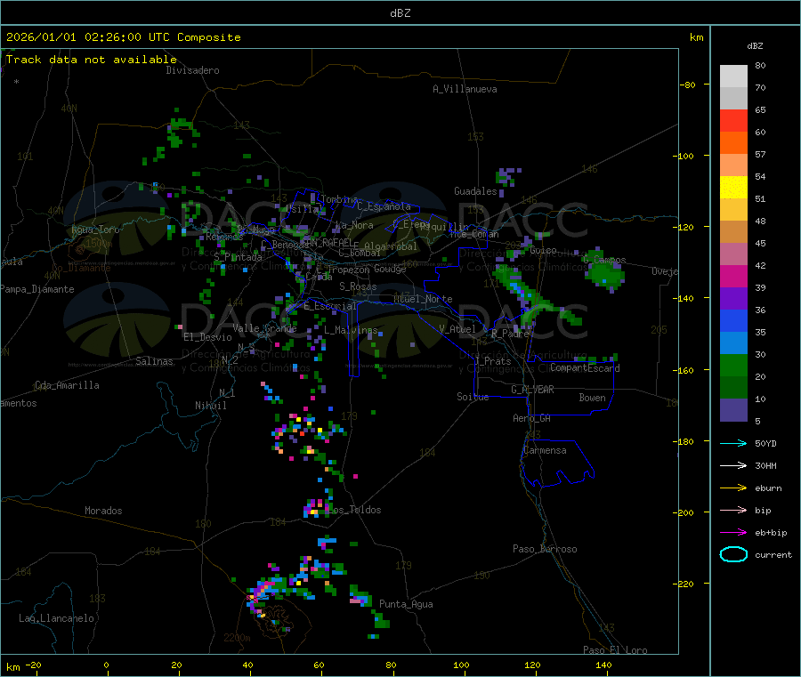Click the Aero_GA map label
Screen dimensions: 801x677
pyautogui.click(x=532, y=418)
